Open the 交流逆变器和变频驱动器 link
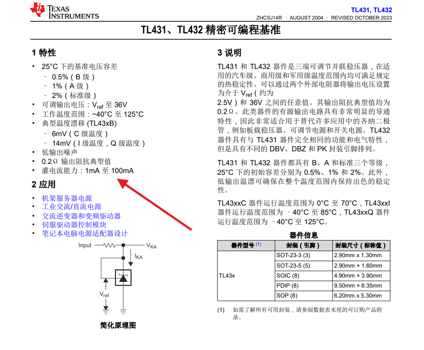The image size is (424, 350). click(x=81, y=216)
